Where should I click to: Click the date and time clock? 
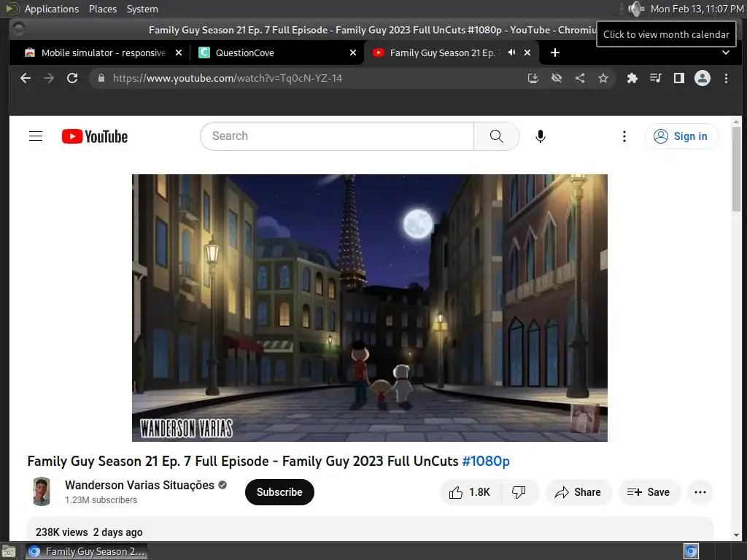tap(697, 9)
